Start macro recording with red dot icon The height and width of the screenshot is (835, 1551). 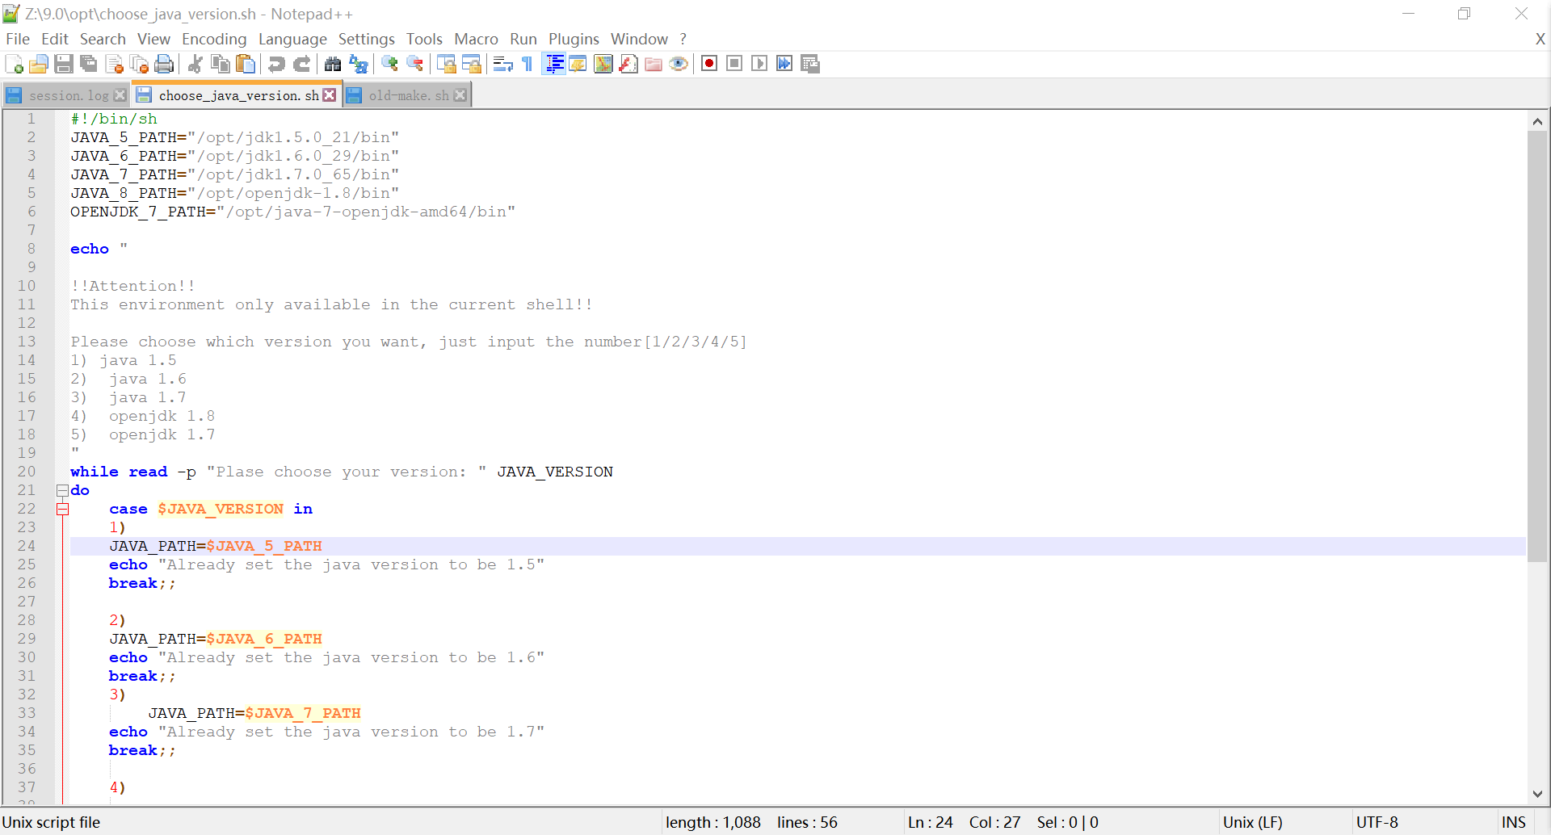709,64
